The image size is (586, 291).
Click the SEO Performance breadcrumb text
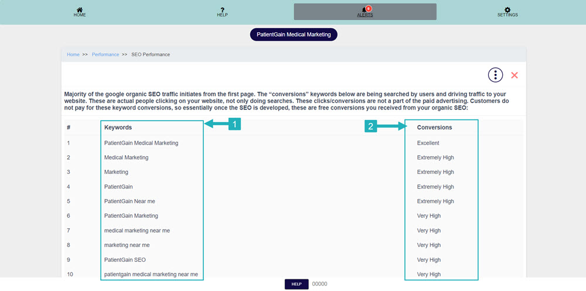click(151, 54)
